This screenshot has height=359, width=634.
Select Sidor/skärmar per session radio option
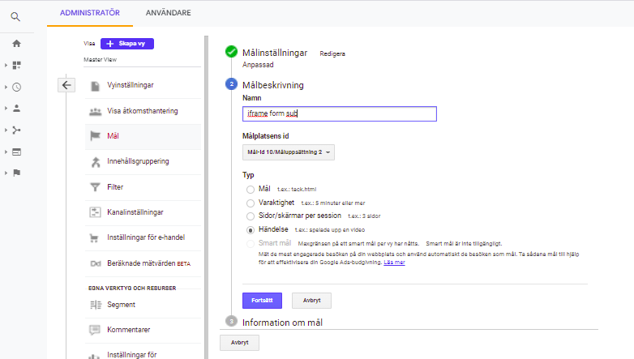pos(251,216)
